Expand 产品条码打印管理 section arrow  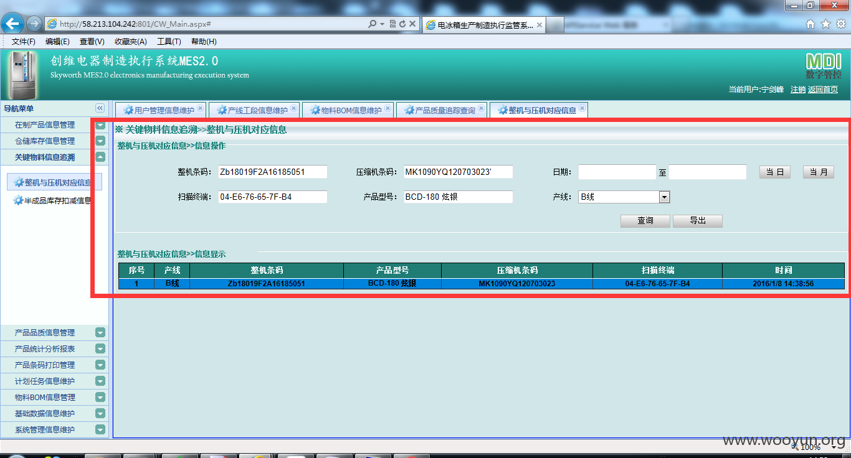(x=100, y=365)
